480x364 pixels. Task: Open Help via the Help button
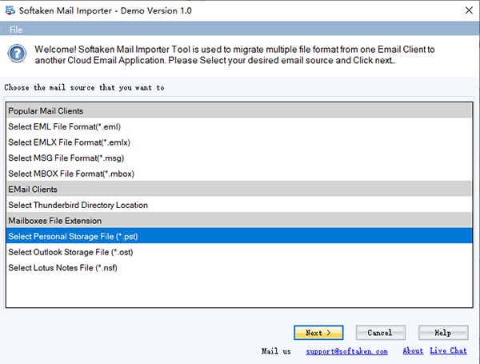(x=443, y=333)
